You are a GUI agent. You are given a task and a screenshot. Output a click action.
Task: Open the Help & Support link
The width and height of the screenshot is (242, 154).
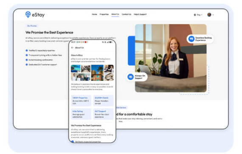tap(140, 14)
